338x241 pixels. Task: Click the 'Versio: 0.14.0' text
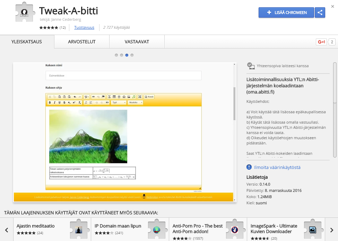tap(258, 184)
